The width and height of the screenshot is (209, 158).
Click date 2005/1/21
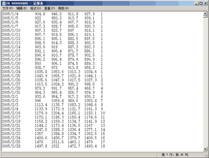(x=11, y=68)
